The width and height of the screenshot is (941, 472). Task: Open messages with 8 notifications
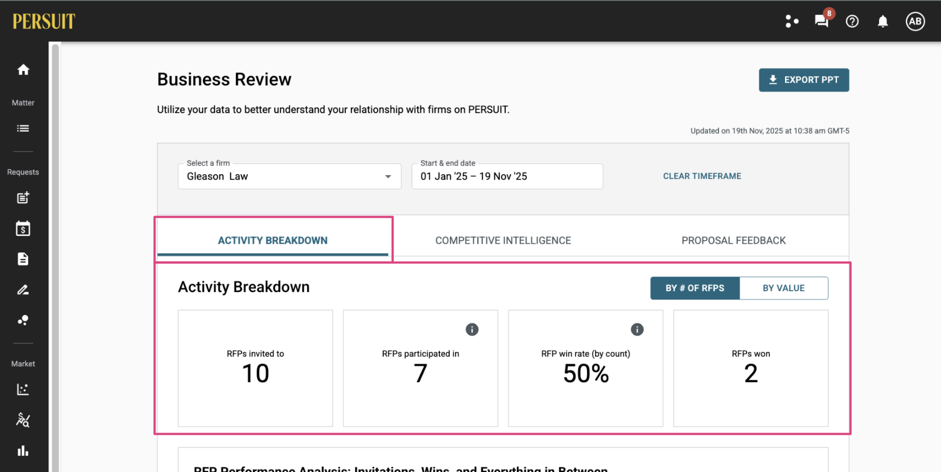(822, 21)
